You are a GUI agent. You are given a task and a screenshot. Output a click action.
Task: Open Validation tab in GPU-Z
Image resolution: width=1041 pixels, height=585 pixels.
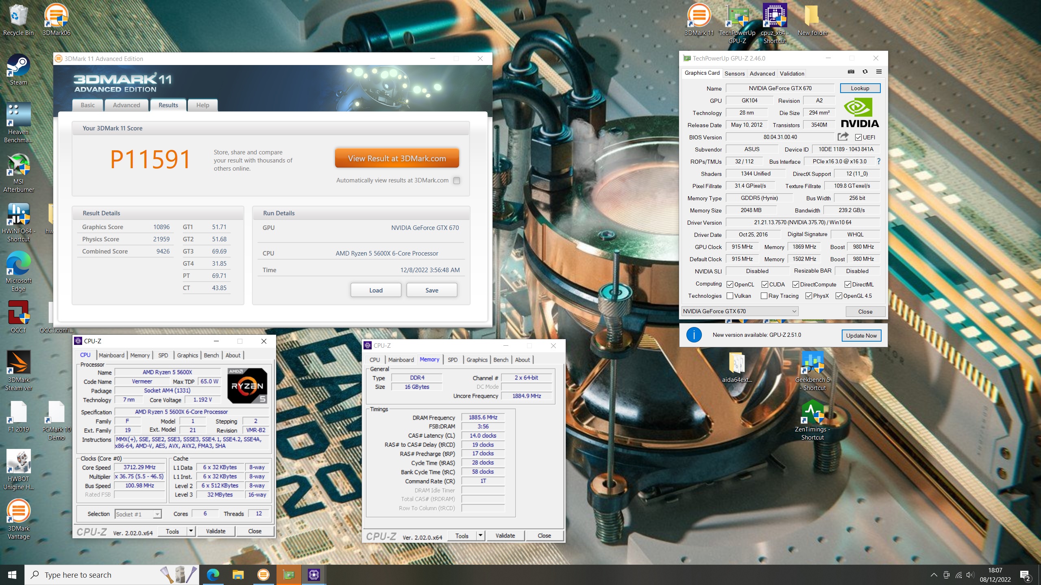(792, 74)
